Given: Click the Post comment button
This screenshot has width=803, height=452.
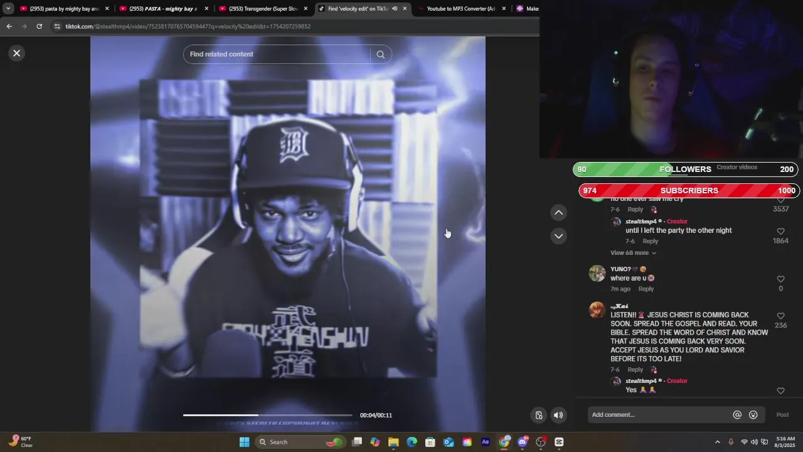Looking at the screenshot, I should click(x=782, y=415).
